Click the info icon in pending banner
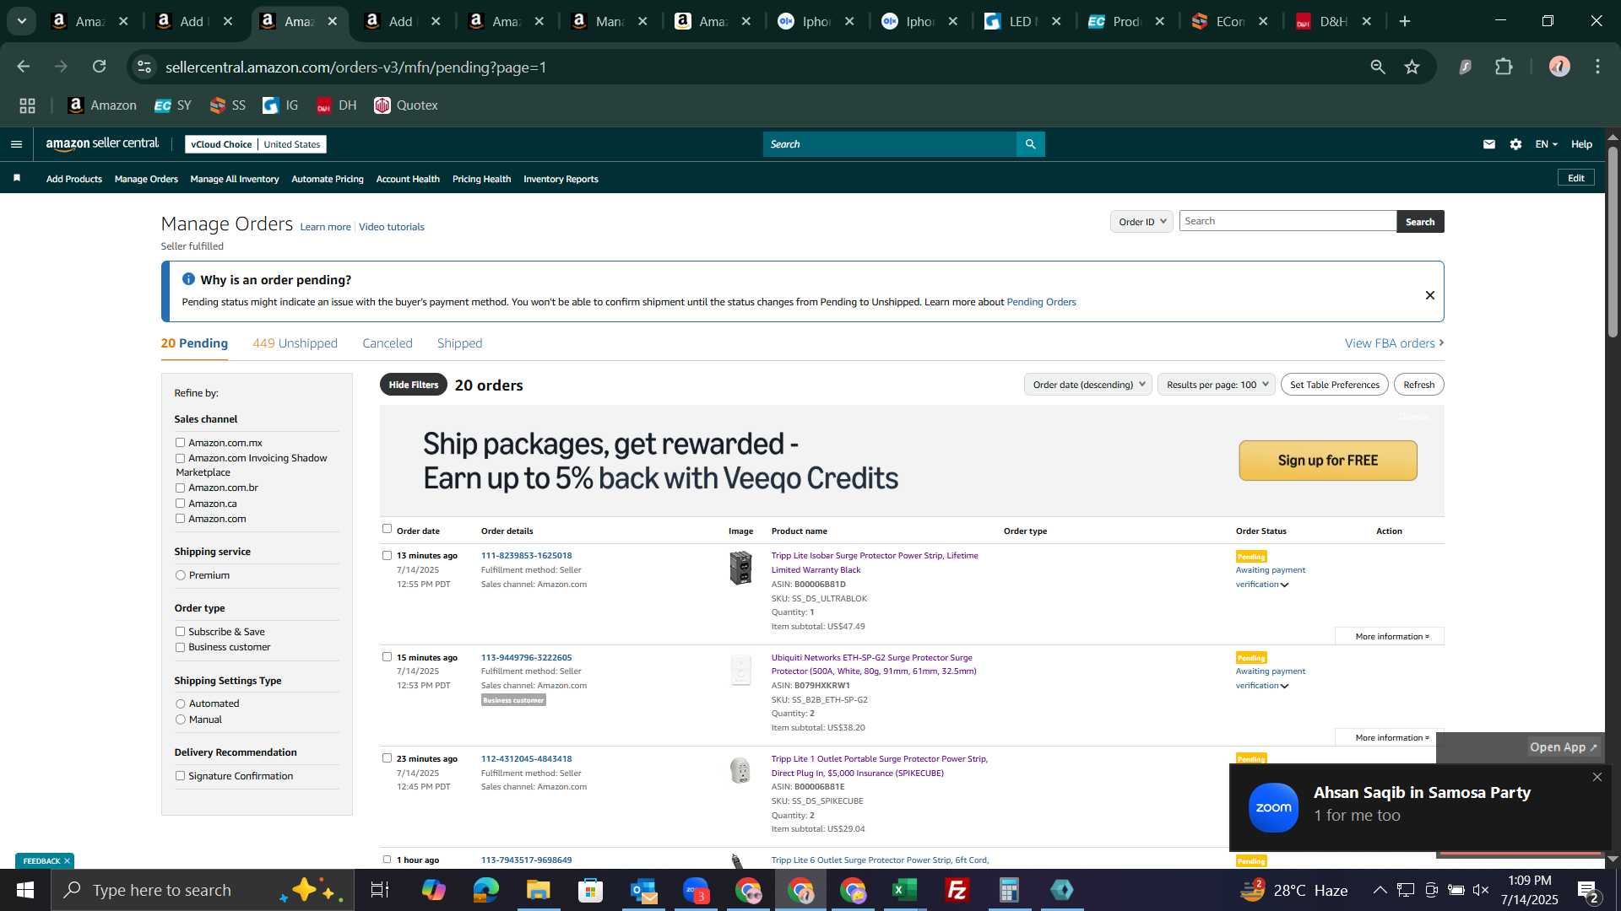The height and width of the screenshot is (911, 1621). pyautogui.click(x=188, y=279)
